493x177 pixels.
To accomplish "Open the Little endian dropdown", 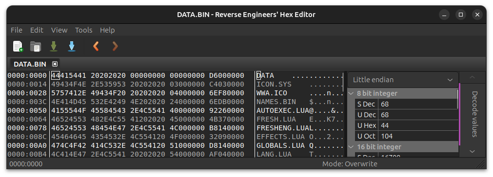I will (403, 80).
